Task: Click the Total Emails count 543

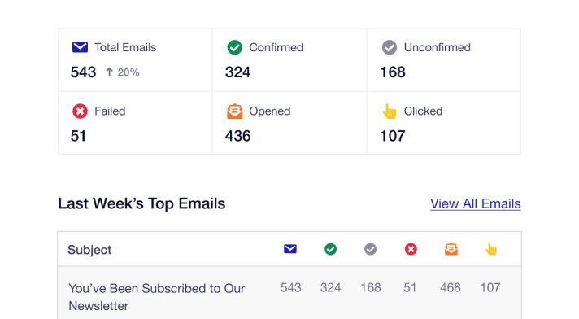Action: [x=84, y=72]
